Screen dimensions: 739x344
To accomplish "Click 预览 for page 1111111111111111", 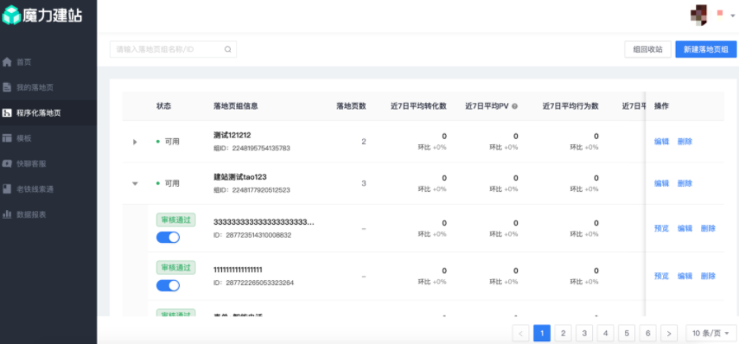I will click(662, 276).
